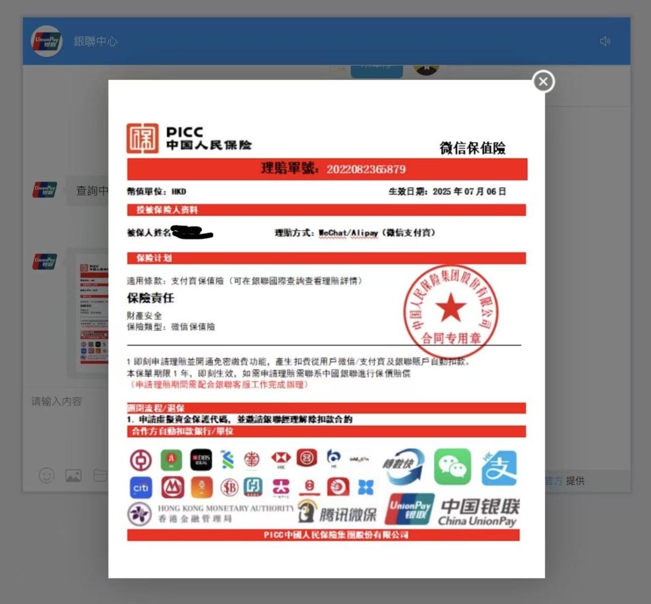Click the Standard Chartered logo
This screenshot has height=604, width=651.
pos(228,460)
